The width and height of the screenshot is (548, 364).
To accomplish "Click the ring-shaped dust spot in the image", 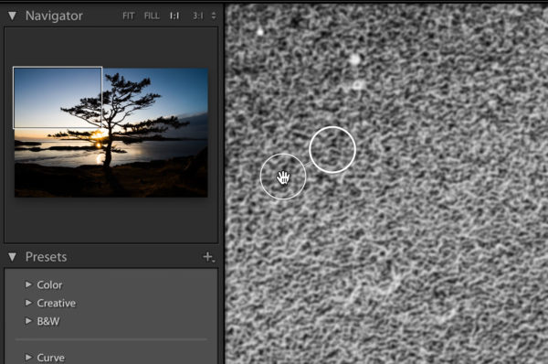I will coord(358,85).
